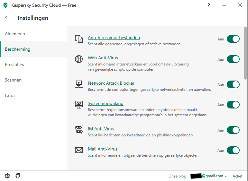Click the support icon beside the gear
The height and width of the screenshot is (181, 248).
pos(18,176)
